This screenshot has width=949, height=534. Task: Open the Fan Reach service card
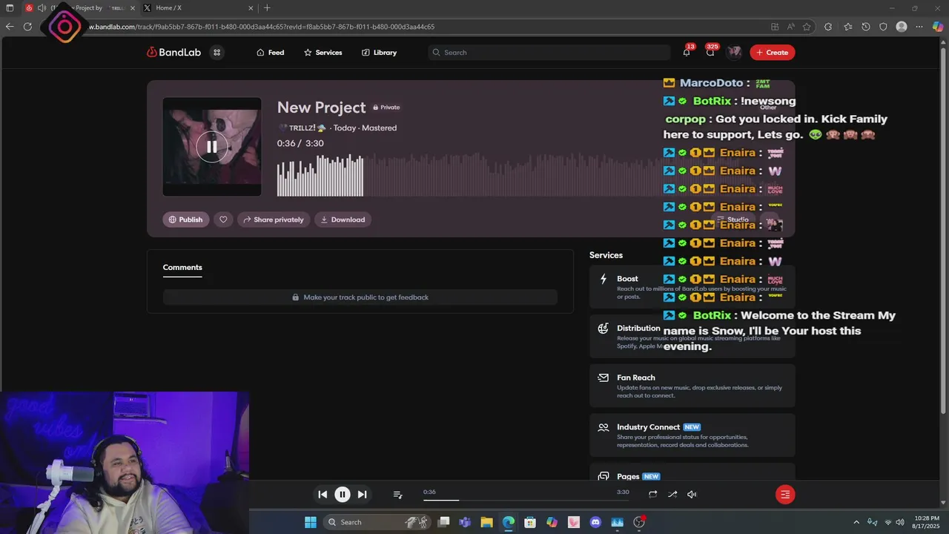pyautogui.click(x=692, y=386)
